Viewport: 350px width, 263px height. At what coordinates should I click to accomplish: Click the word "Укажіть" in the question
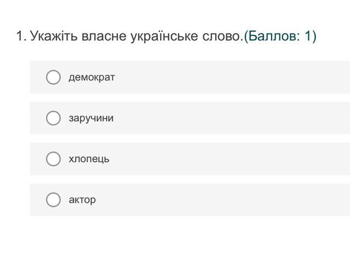54,36
